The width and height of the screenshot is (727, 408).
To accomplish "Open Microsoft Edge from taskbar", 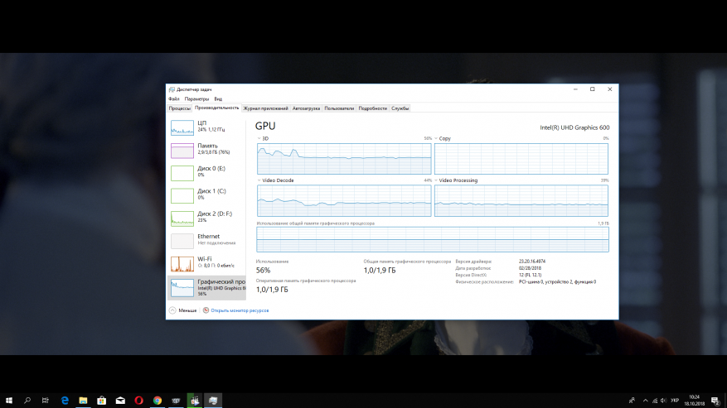I will [x=65, y=400].
